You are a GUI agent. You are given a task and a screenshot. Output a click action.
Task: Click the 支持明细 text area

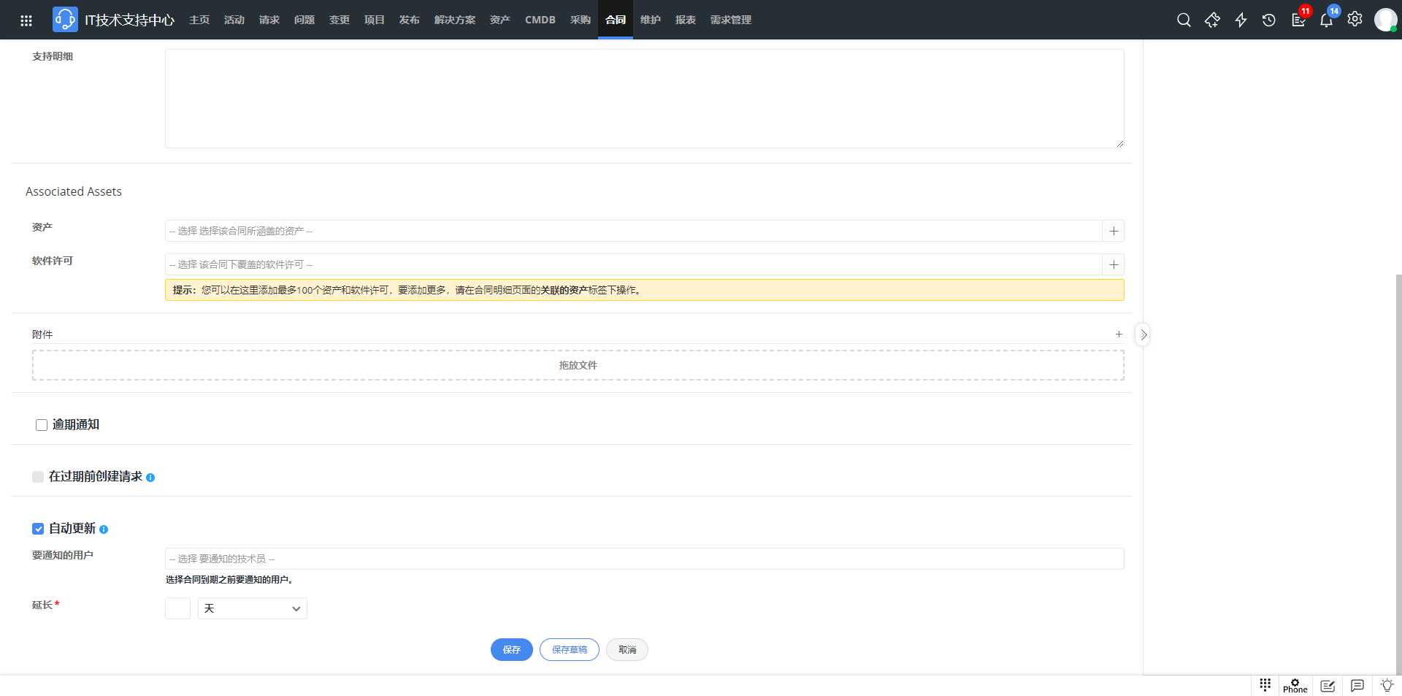pyautogui.click(x=643, y=99)
